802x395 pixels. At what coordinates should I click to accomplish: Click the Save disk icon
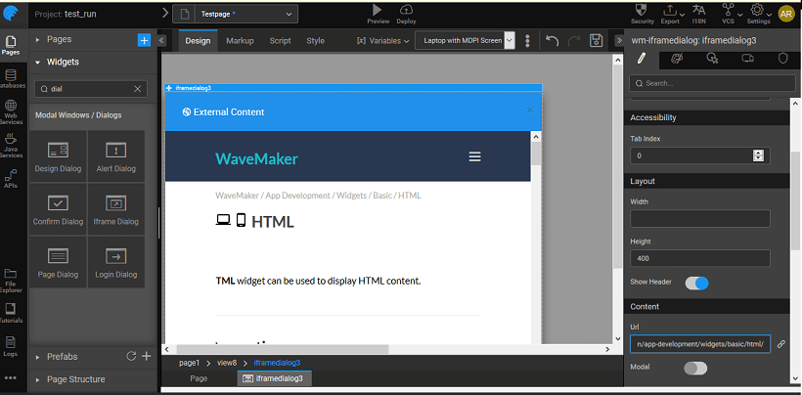pos(597,41)
